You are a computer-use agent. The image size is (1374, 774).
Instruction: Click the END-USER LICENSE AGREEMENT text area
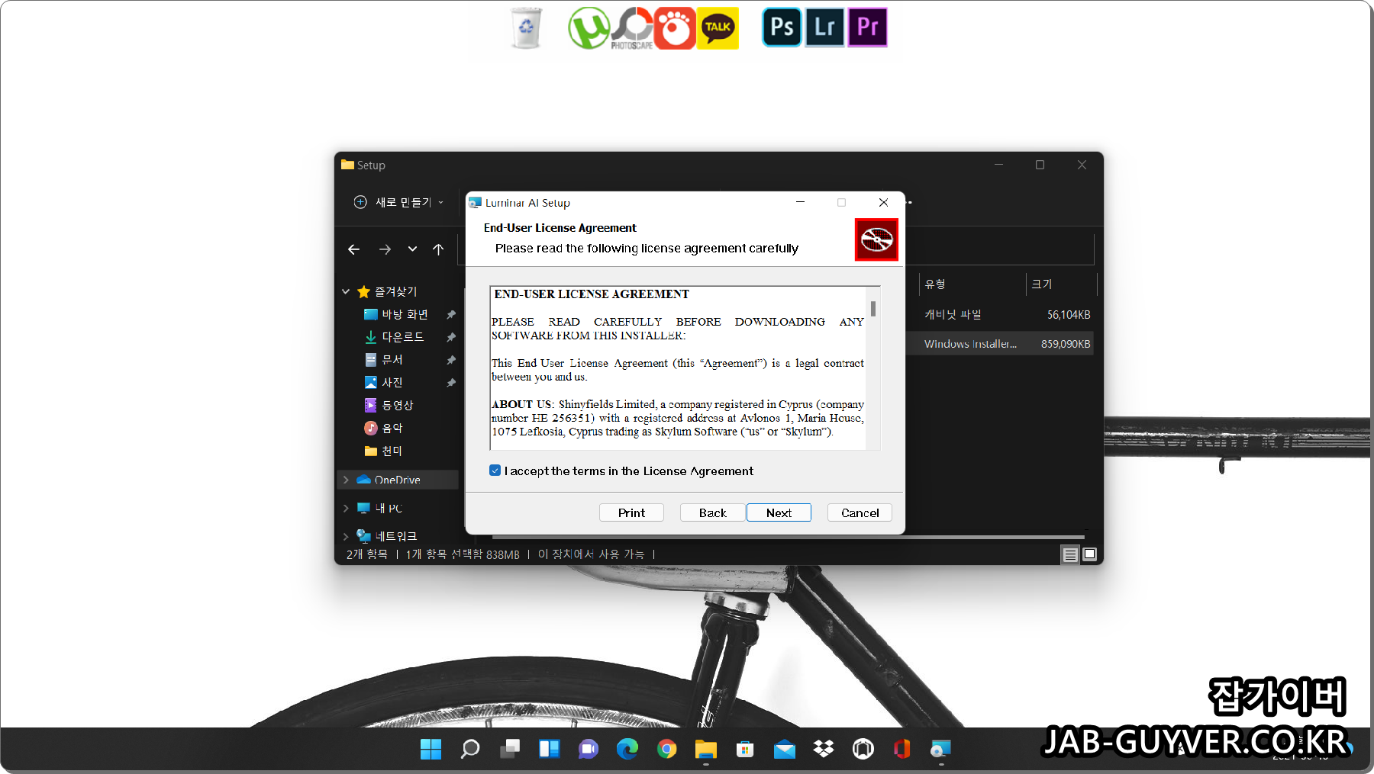coord(678,368)
